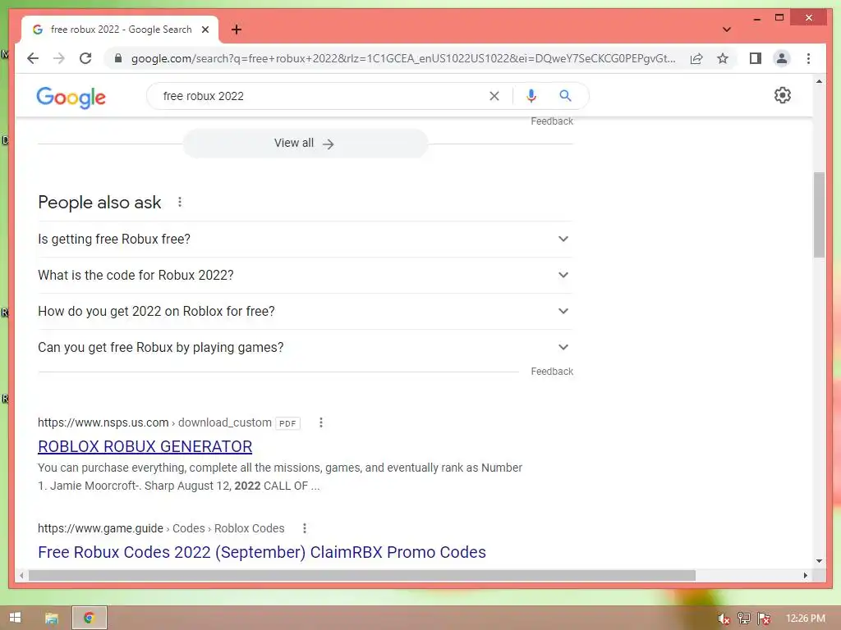841x630 pixels.
Task: Open game.guide result options menu
Action: click(x=304, y=528)
